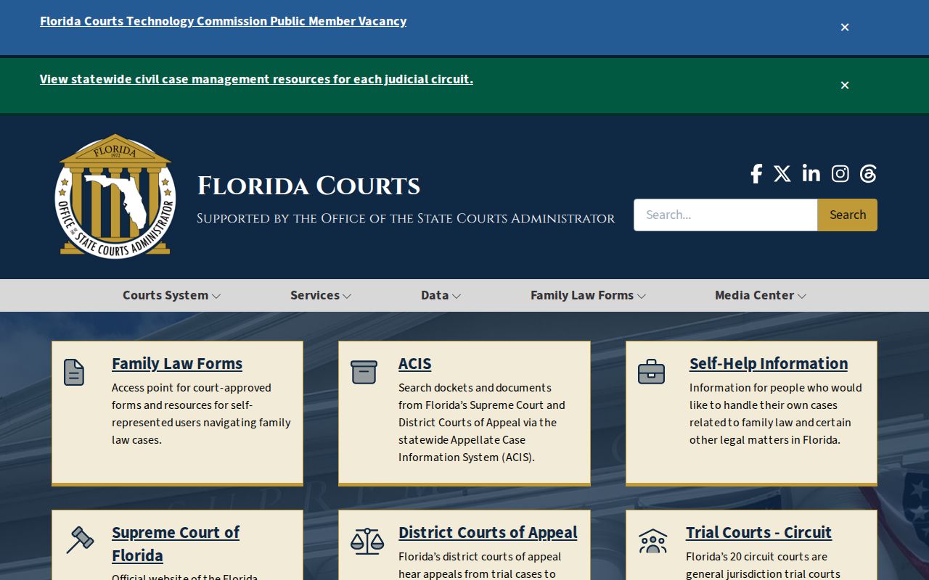
Task: Open the Florida Courts Facebook page icon
Action: point(756,174)
